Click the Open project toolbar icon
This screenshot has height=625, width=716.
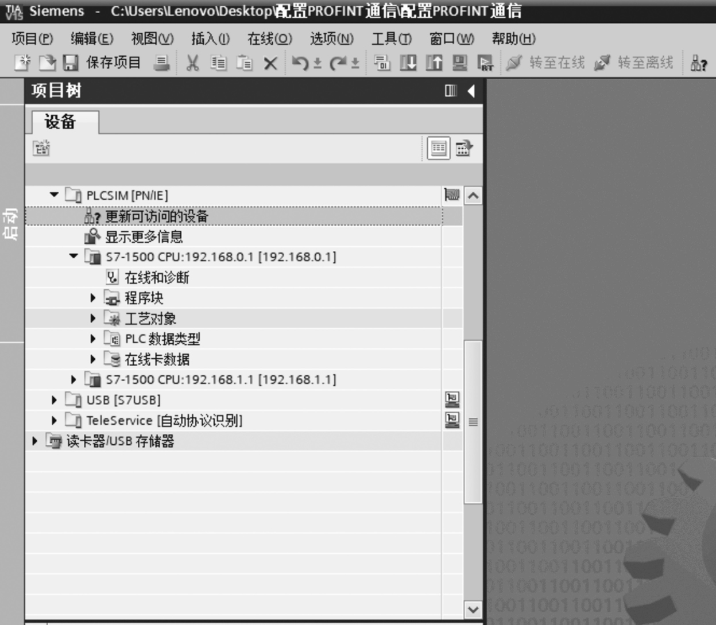[47, 62]
